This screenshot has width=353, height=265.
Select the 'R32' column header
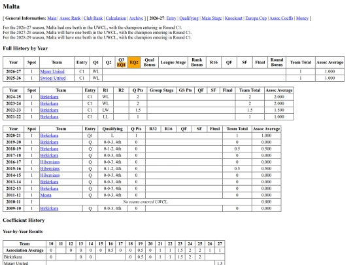click(153, 129)
